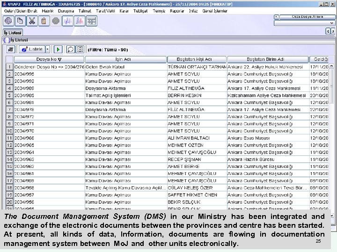Click the table scrollbar up arrow
337x252 pixels.
[x=331, y=66]
